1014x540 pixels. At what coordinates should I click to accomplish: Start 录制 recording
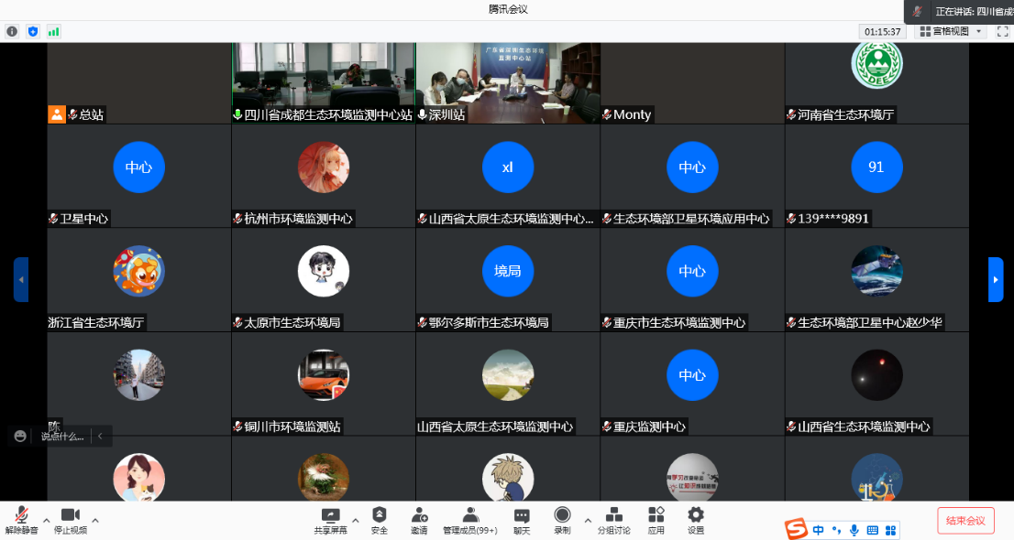click(x=562, y=521)
